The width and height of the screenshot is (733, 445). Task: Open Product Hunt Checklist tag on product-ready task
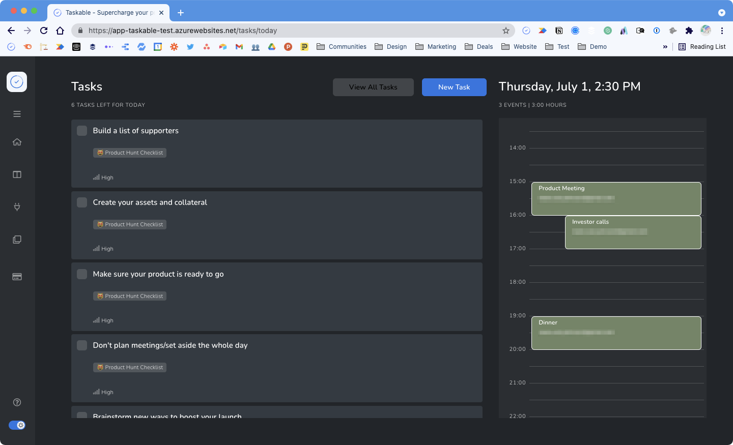coord(130,296)
